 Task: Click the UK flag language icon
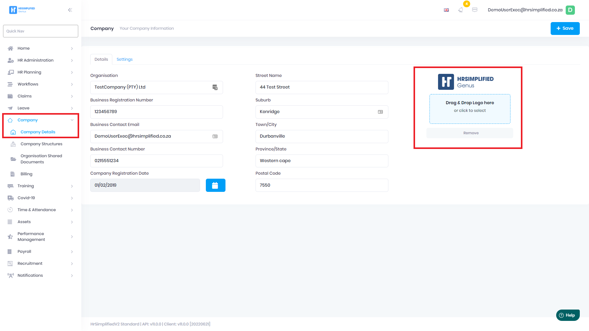point(446,10)
